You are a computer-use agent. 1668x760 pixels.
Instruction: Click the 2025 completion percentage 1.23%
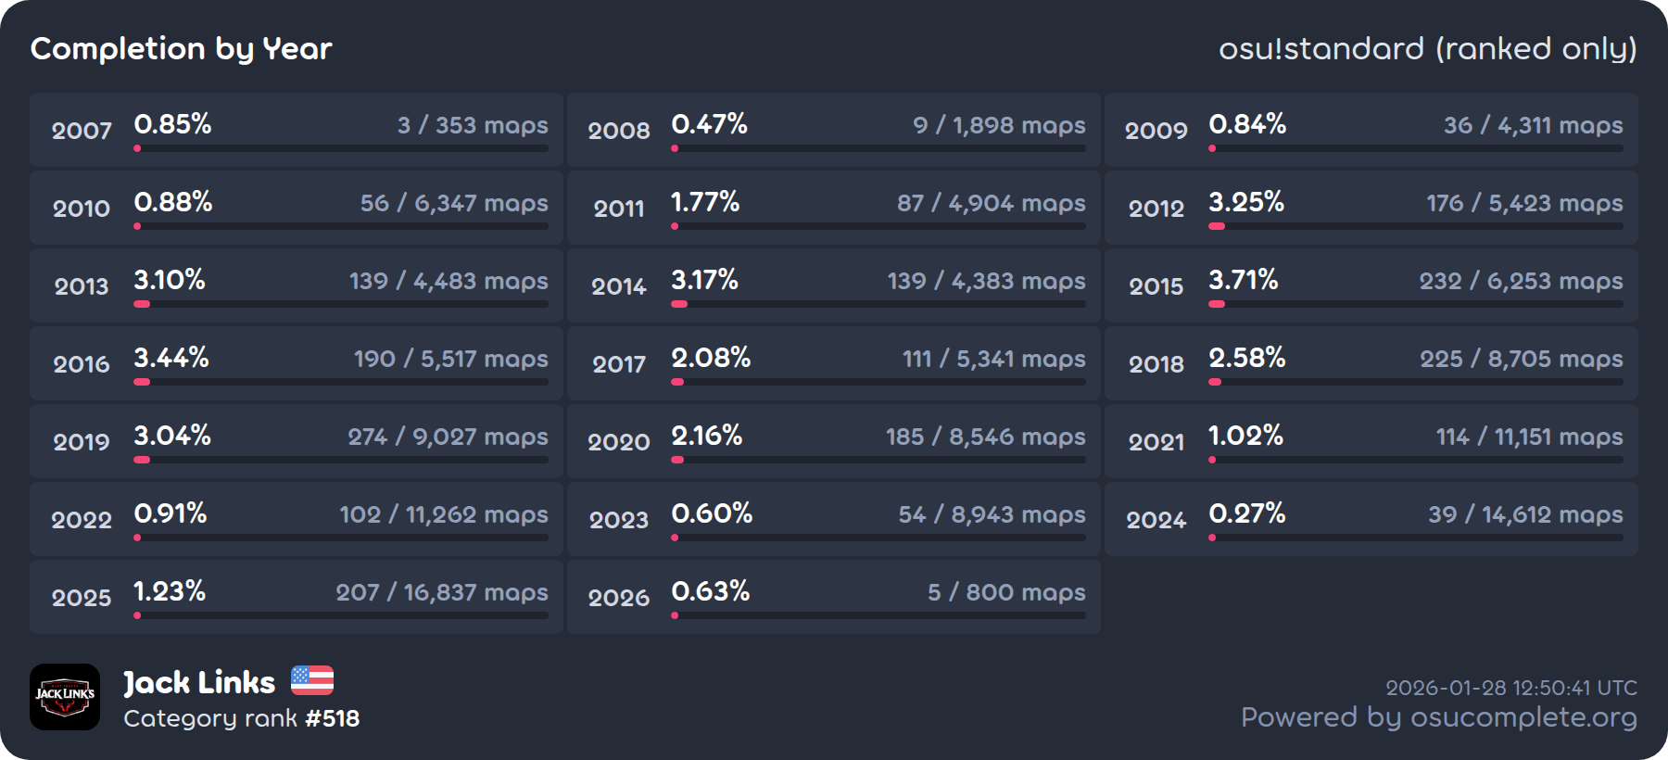(170, 591)
